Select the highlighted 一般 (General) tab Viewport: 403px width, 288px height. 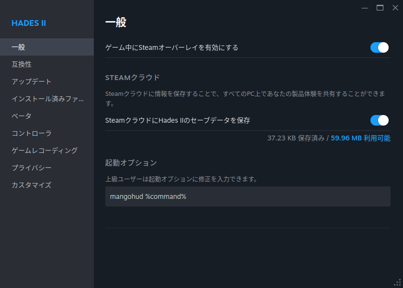click(18, 46)
